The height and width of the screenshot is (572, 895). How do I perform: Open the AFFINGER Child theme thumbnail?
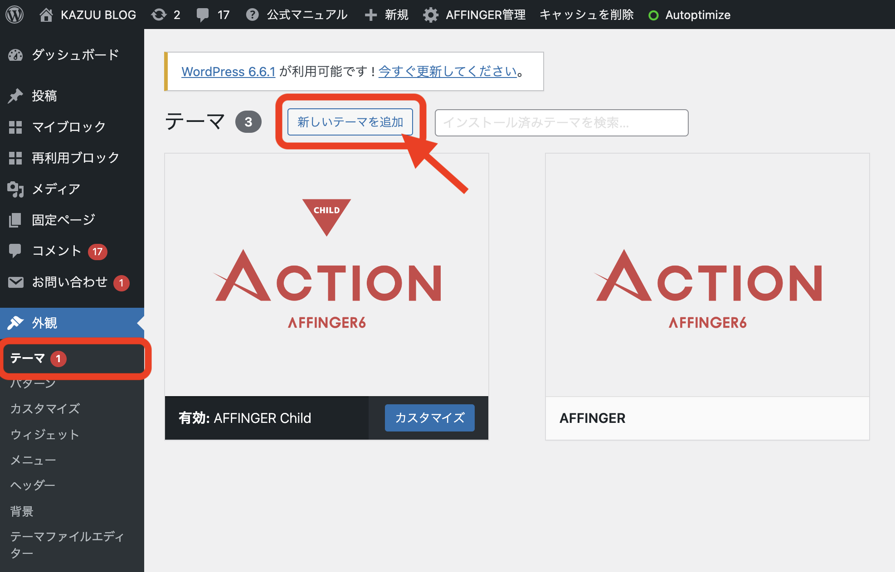pos(326,275)
